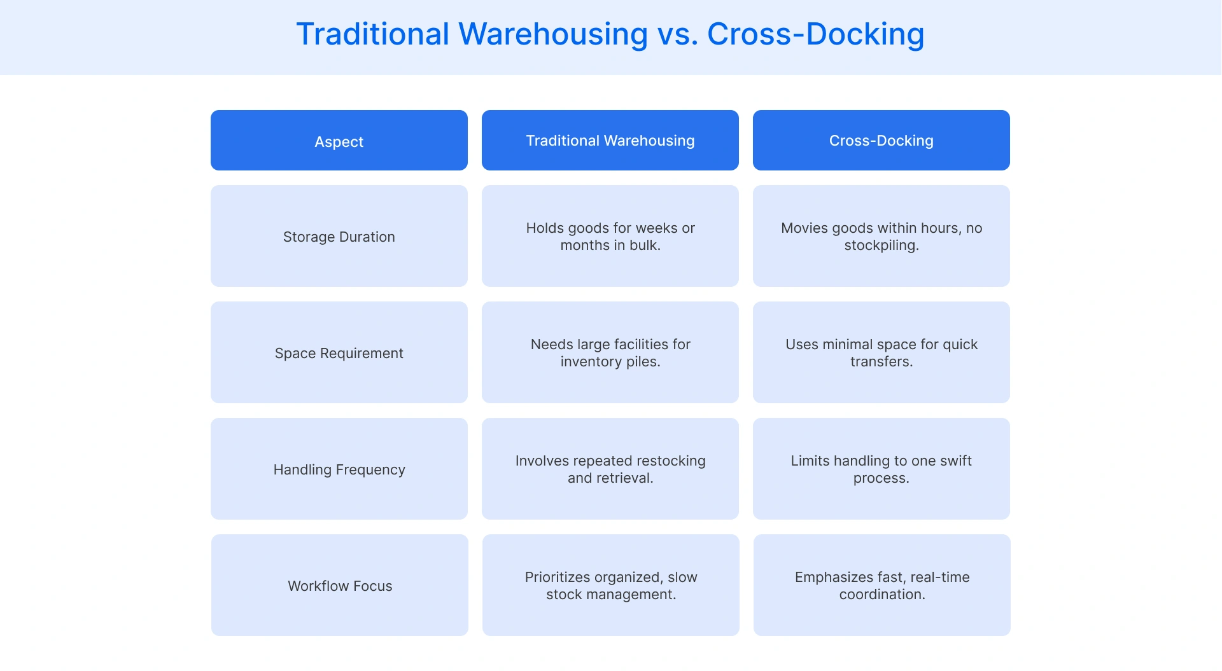This screenshot has height=671, width=1222.
Task: Click 'Movies goods within hours' cell
Action: point(881,236)
